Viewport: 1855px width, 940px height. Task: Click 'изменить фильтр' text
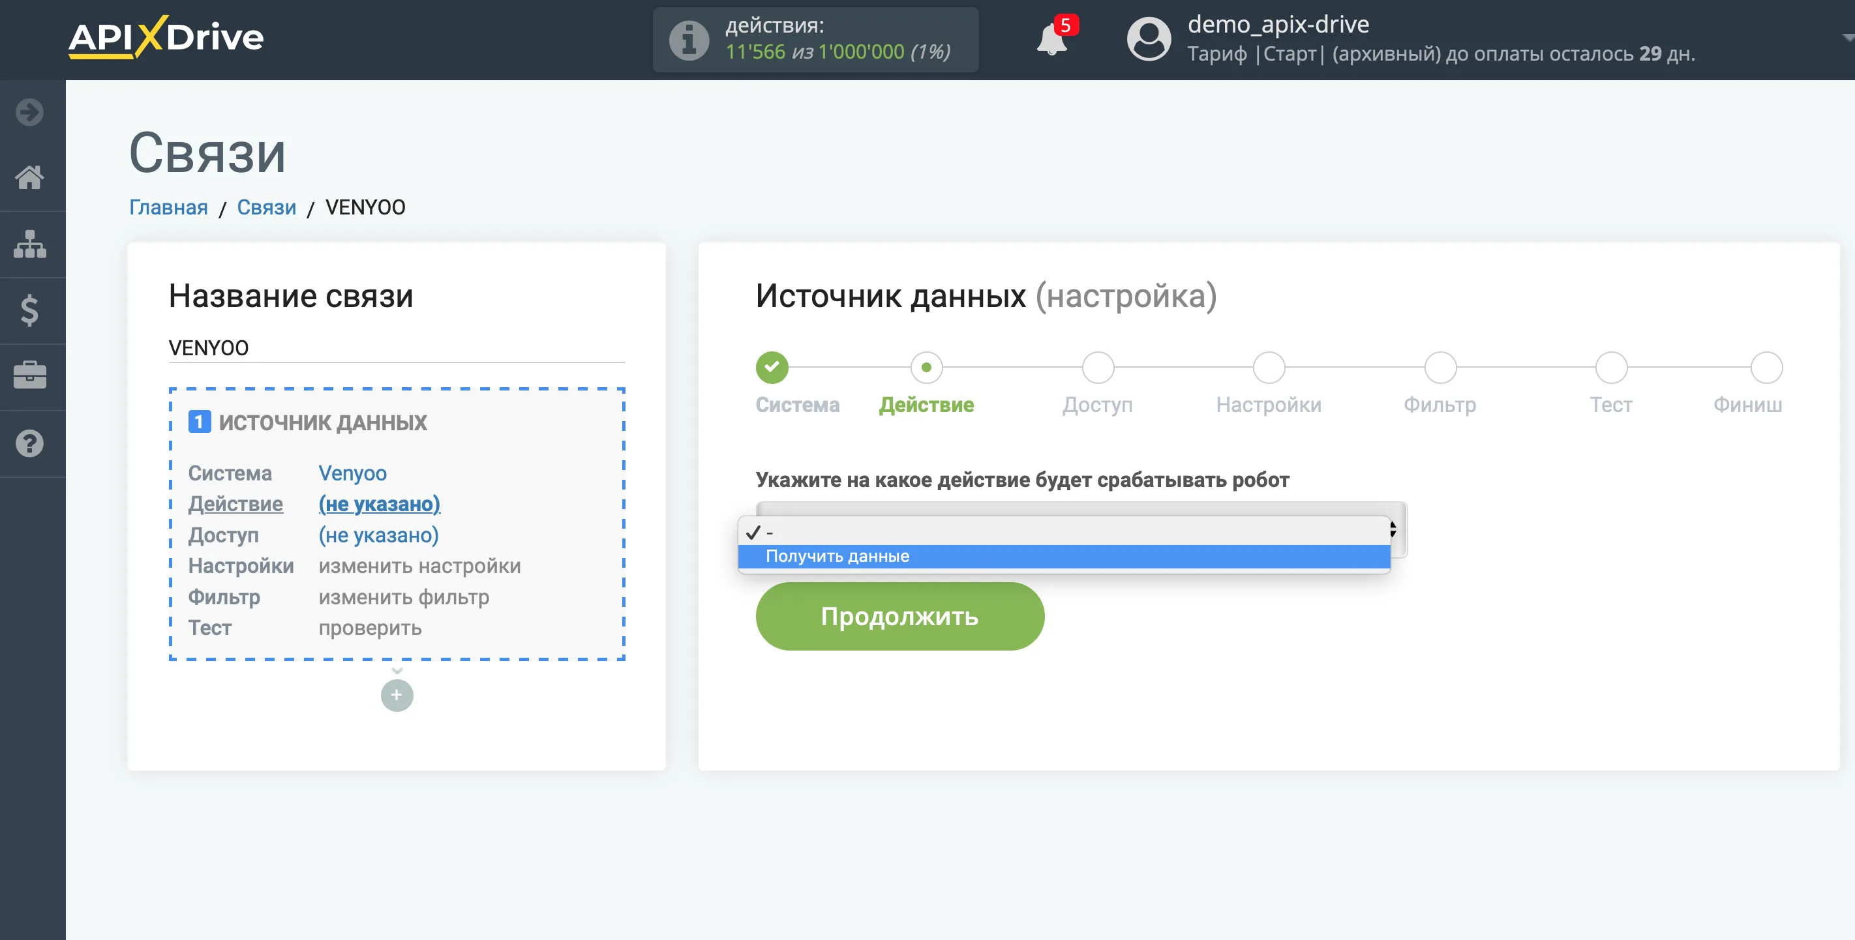click(404, 596)
